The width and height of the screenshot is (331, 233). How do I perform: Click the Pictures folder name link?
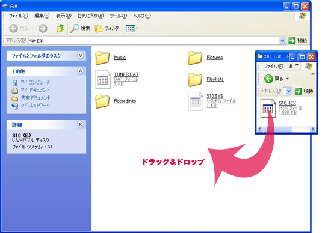tap(215, 57)
